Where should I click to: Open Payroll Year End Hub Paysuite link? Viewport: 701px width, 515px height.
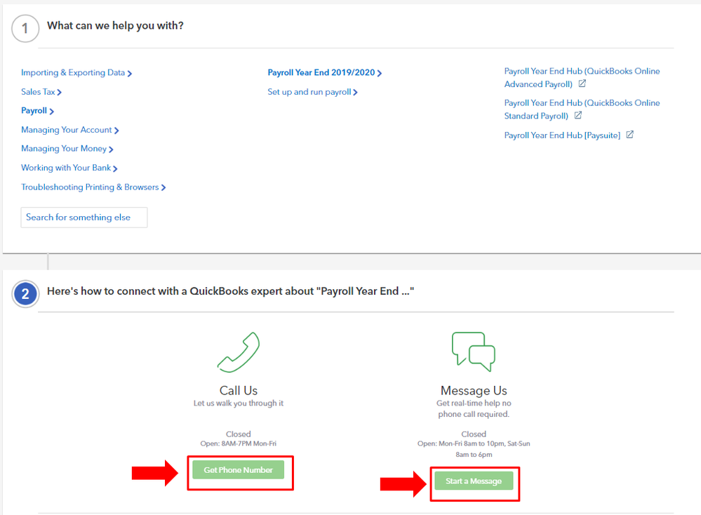click(562, 135)
